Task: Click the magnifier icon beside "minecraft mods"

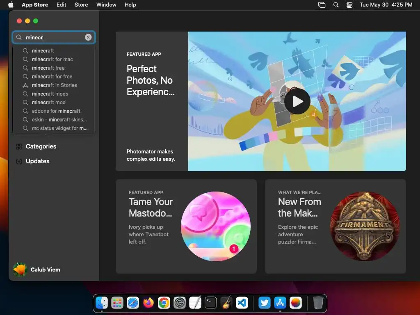Action: pyautogui.click(x=25, y=94)
